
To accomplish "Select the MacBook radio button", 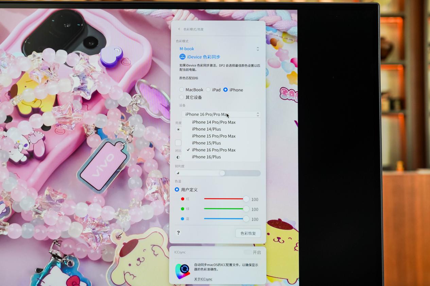I will coord(182,90).
